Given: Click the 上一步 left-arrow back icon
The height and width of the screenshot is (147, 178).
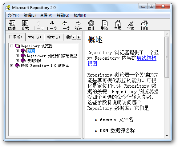Looking at the screenshot, I should tap(65, 23).
